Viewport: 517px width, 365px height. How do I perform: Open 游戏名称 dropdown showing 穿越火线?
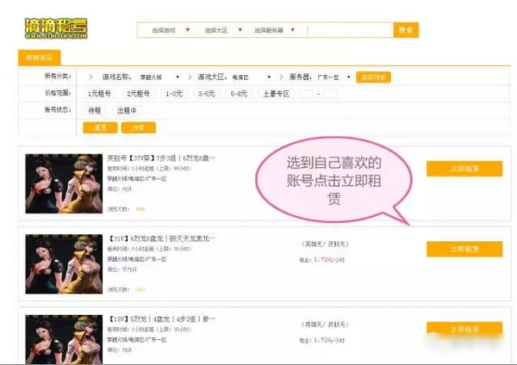click(159, 77)
